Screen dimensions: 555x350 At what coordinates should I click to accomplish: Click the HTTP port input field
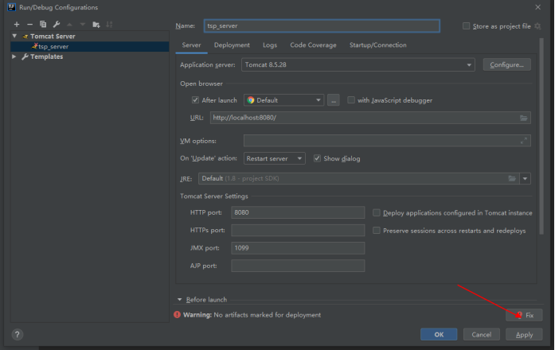[x=298, y=212]
